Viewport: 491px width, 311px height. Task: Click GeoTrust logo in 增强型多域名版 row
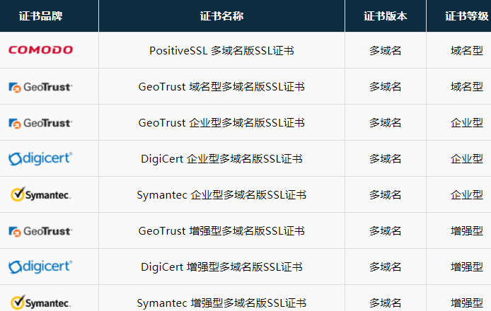pyautogui.click(x=41, y=231)
